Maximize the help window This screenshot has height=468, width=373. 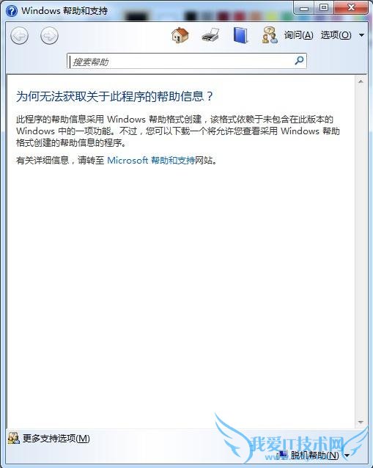pyautogui.click(x=324, y=7)
